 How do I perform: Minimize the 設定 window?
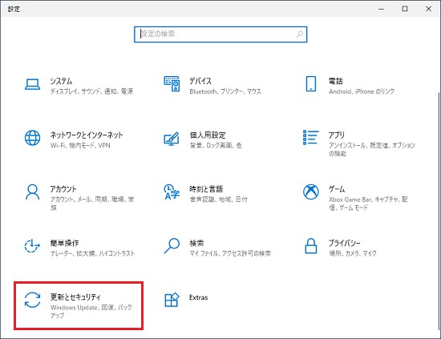coord(381,9)
